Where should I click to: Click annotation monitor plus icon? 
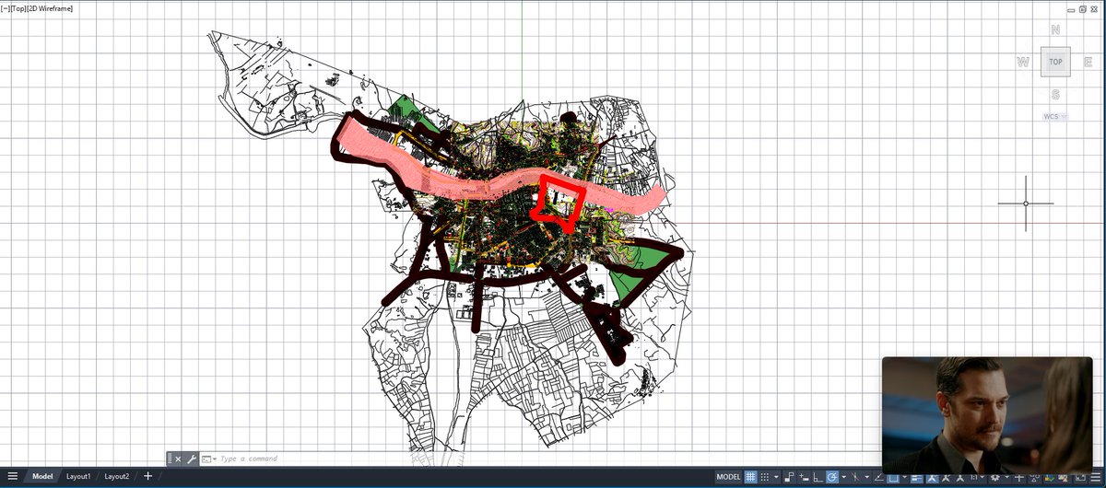[1019, 477]
